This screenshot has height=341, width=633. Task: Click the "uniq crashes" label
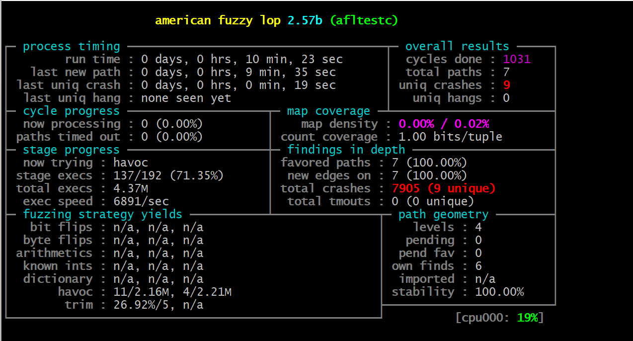pyautogui.click(x=440, y=85)
